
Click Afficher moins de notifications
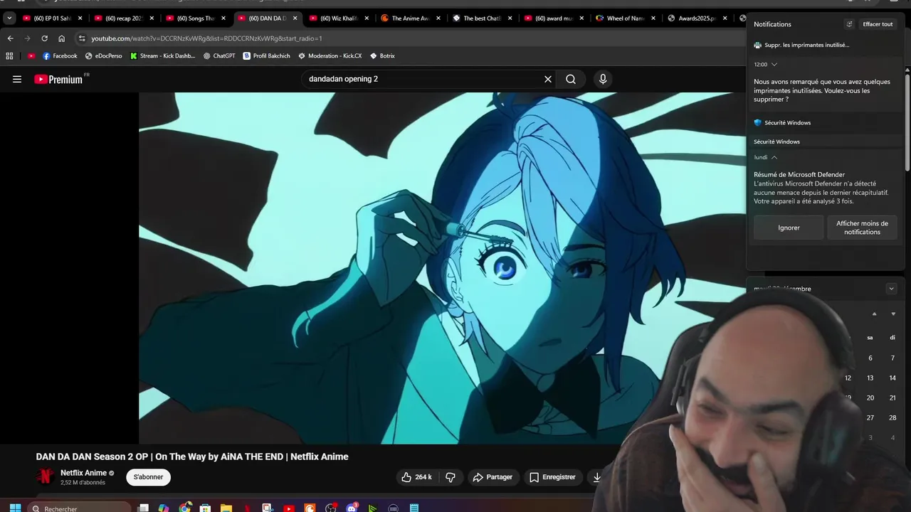[862, 228]
